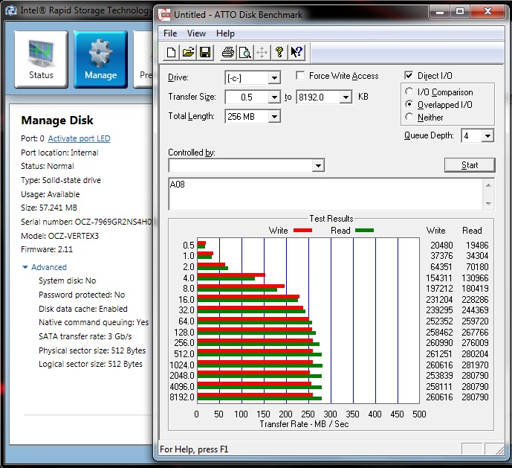The image size is (512, 468).
Task: Open Print Preview magnifier icon
Action: (245, 52)
